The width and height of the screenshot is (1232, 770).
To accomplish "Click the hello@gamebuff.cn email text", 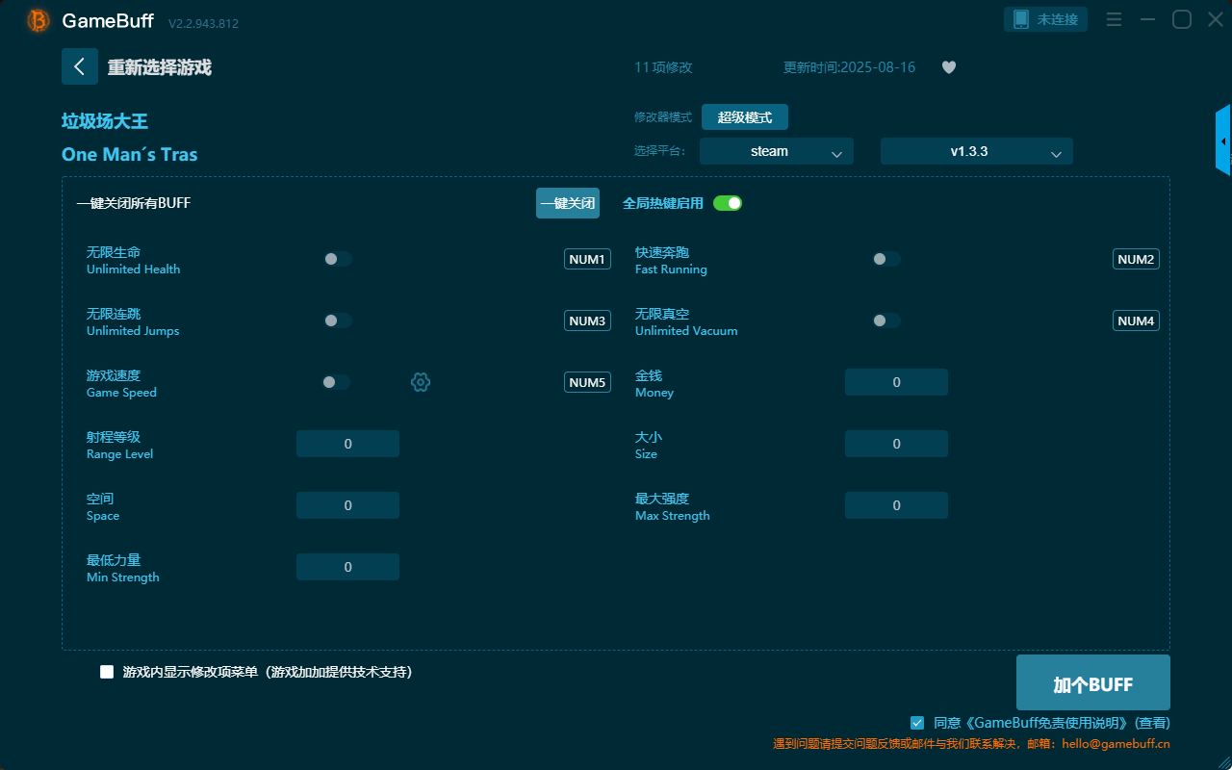I will 1116,744.
